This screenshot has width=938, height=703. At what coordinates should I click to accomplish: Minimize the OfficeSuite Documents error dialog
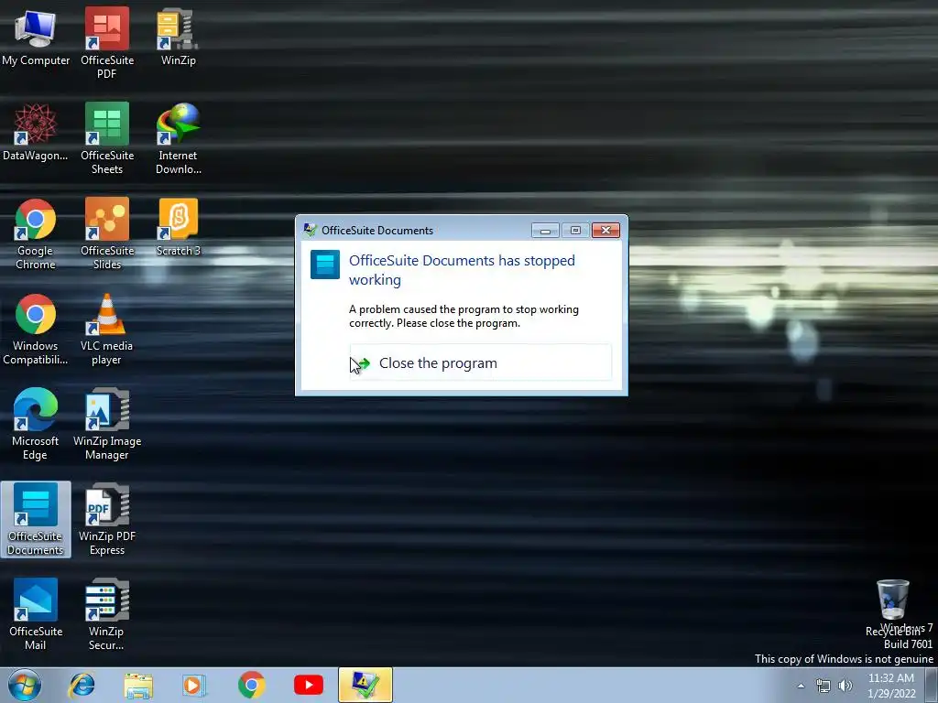click(545, 230)
